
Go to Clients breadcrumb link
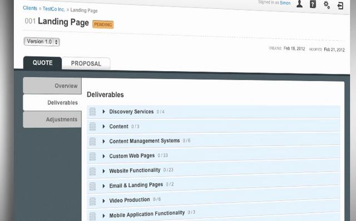pos(30,8)
